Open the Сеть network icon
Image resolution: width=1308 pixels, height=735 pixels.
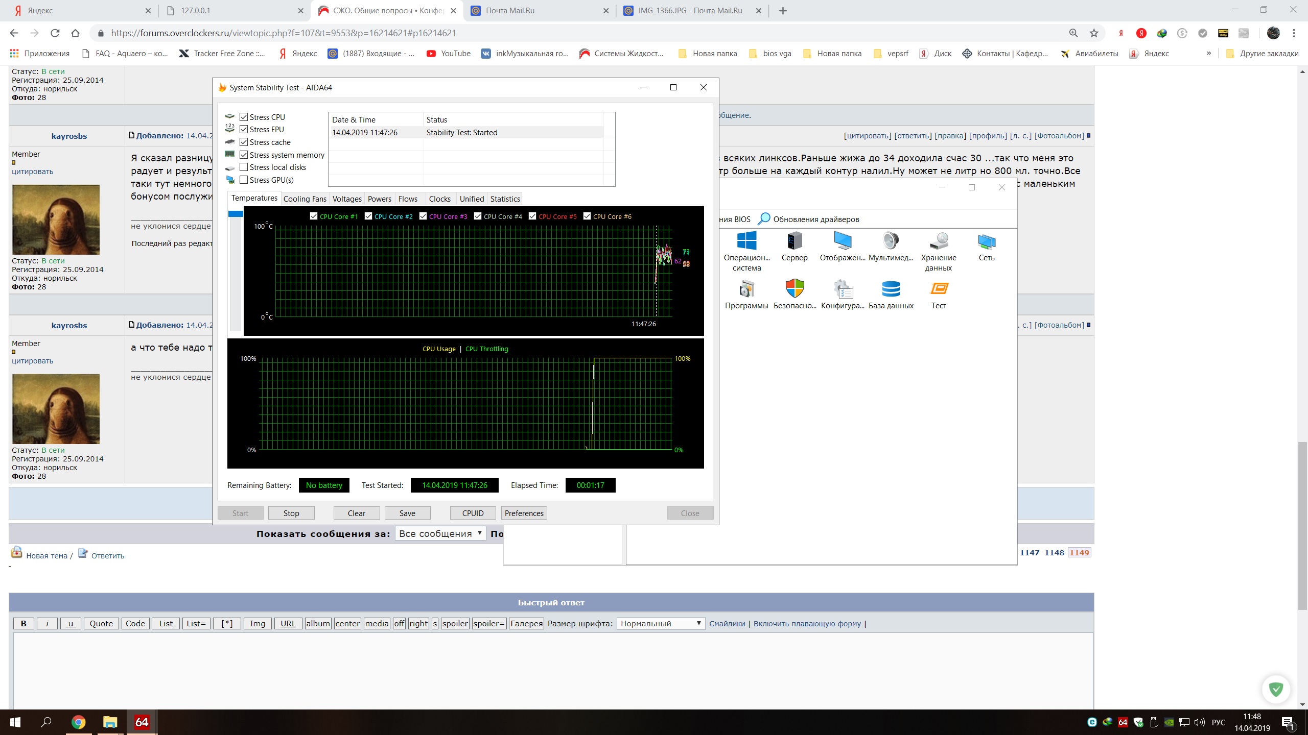click(x=986, y=241)
